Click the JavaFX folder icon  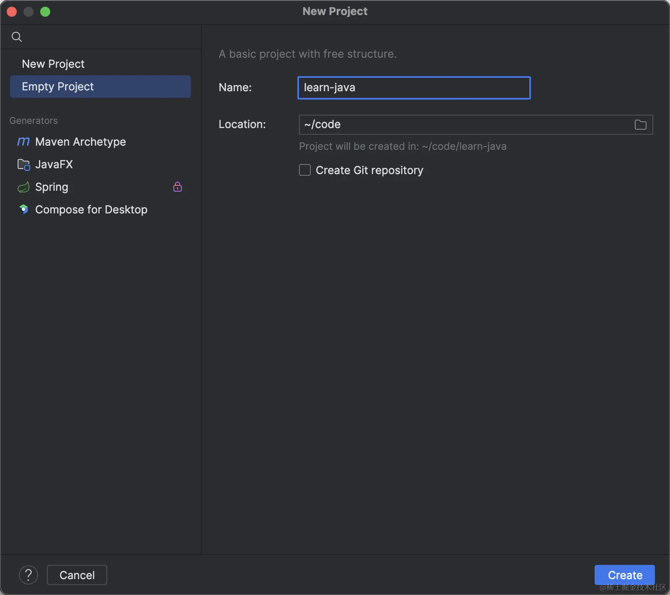click(x=23, y=164)
